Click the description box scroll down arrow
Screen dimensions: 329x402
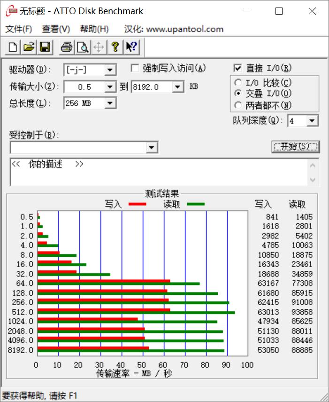tap(313, 180)
